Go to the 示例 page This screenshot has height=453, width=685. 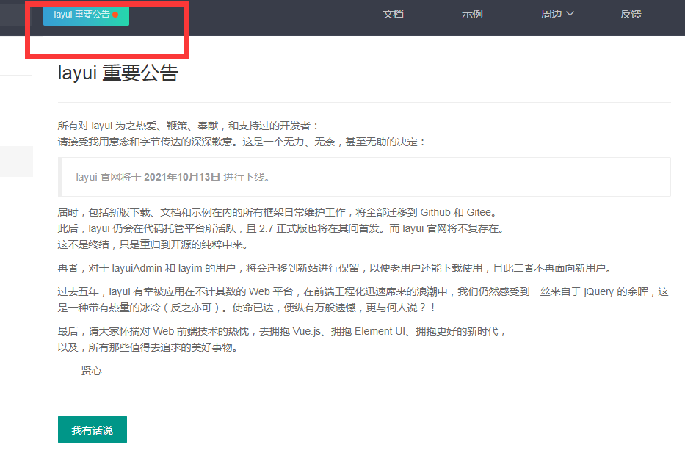pos(472,14)
